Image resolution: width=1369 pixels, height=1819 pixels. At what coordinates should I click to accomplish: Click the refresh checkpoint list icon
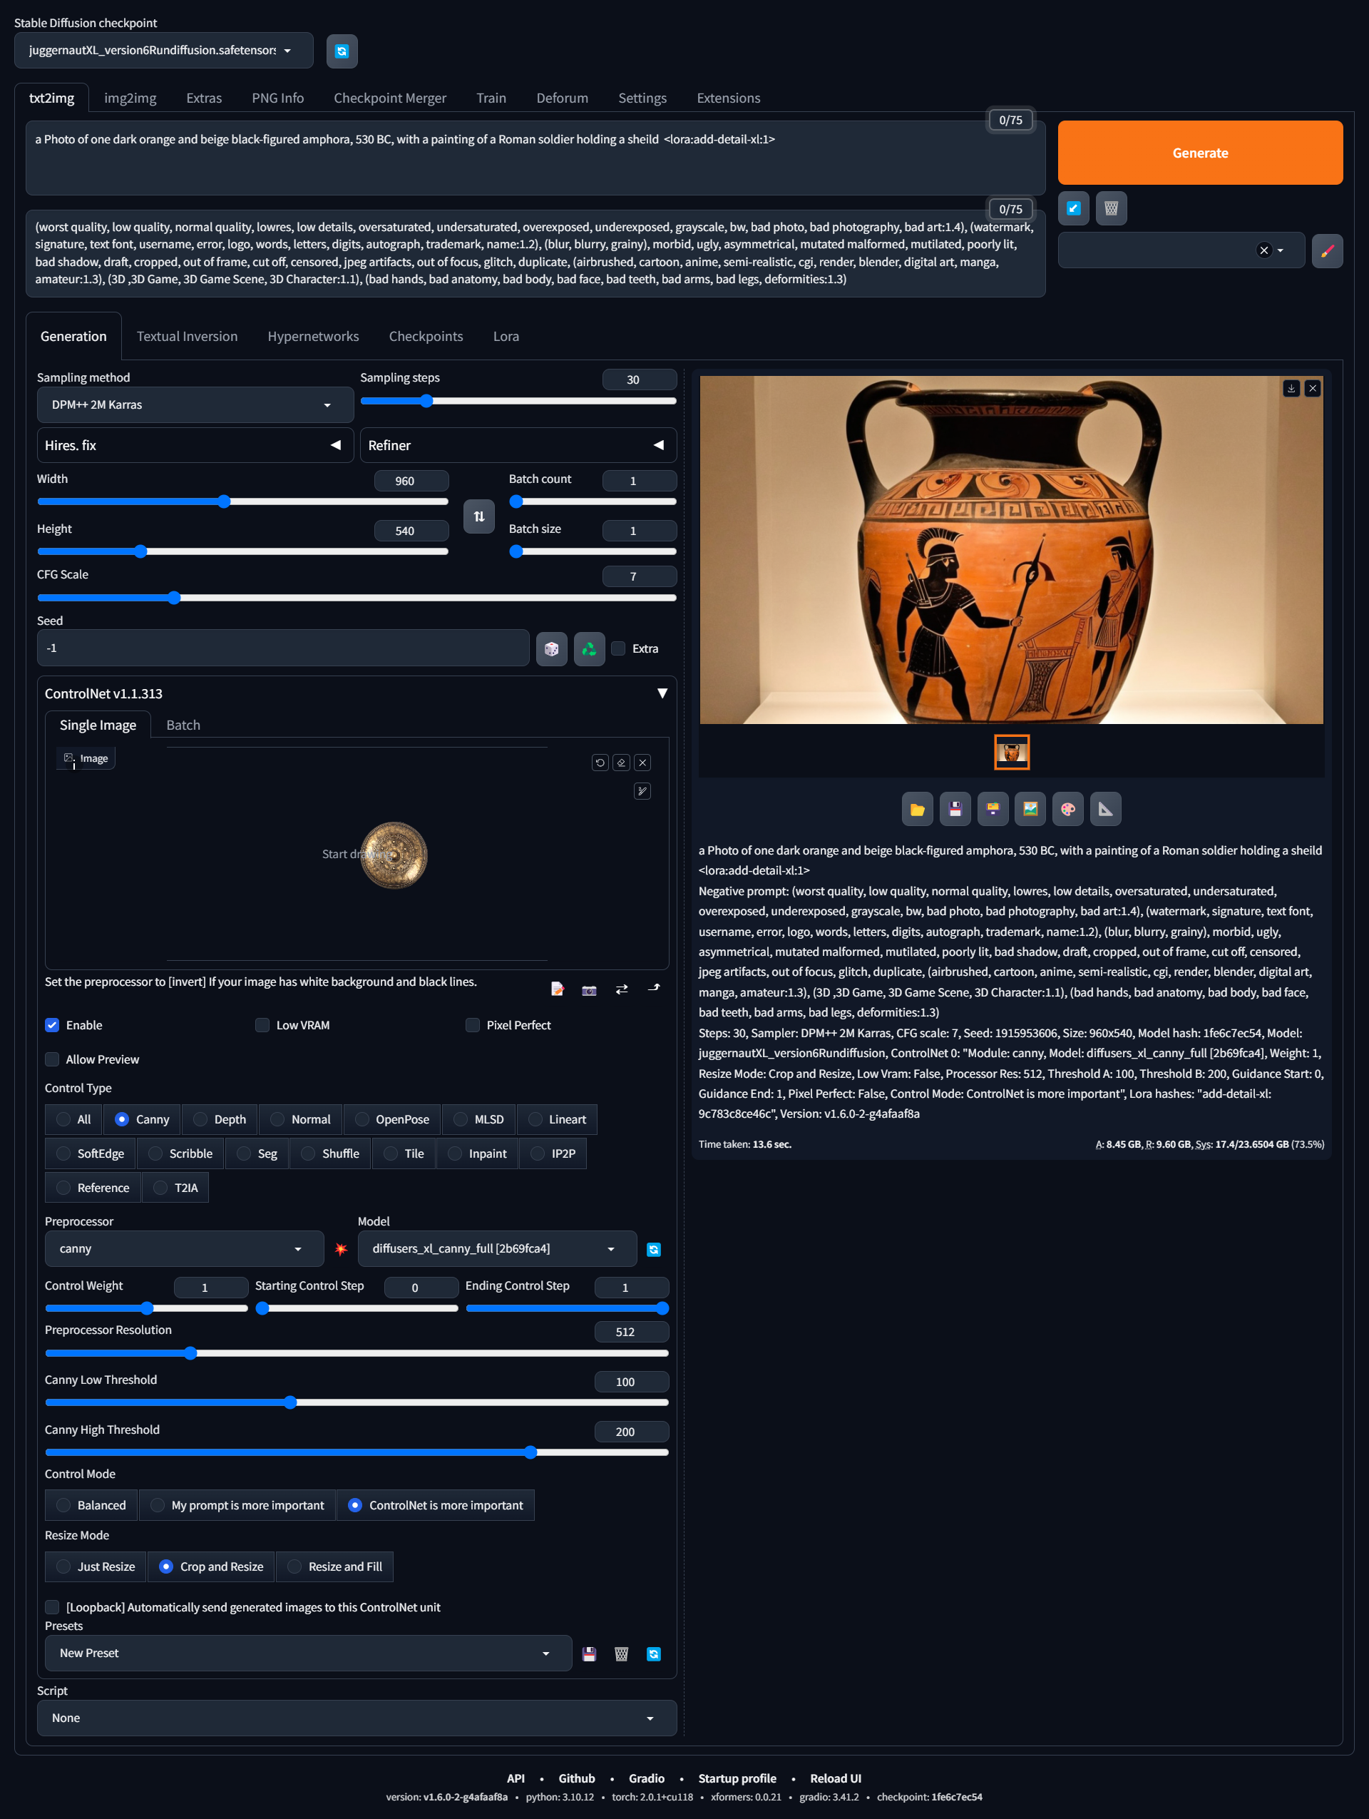(x=342, y=51)
